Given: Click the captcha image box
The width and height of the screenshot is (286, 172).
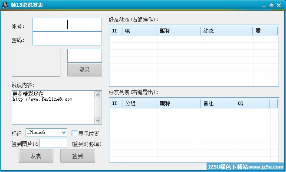Looking at the screenshot, I should click(36, 63).
